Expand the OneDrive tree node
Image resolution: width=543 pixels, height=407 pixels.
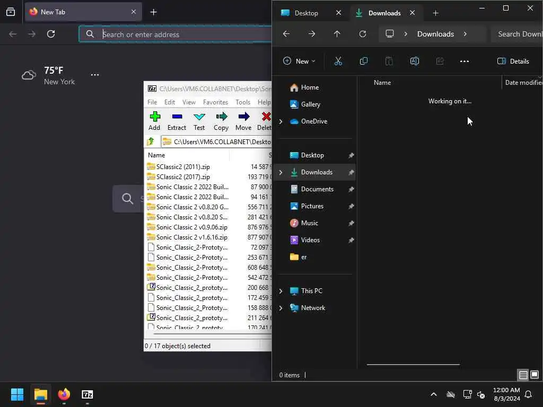coord(281,121)
